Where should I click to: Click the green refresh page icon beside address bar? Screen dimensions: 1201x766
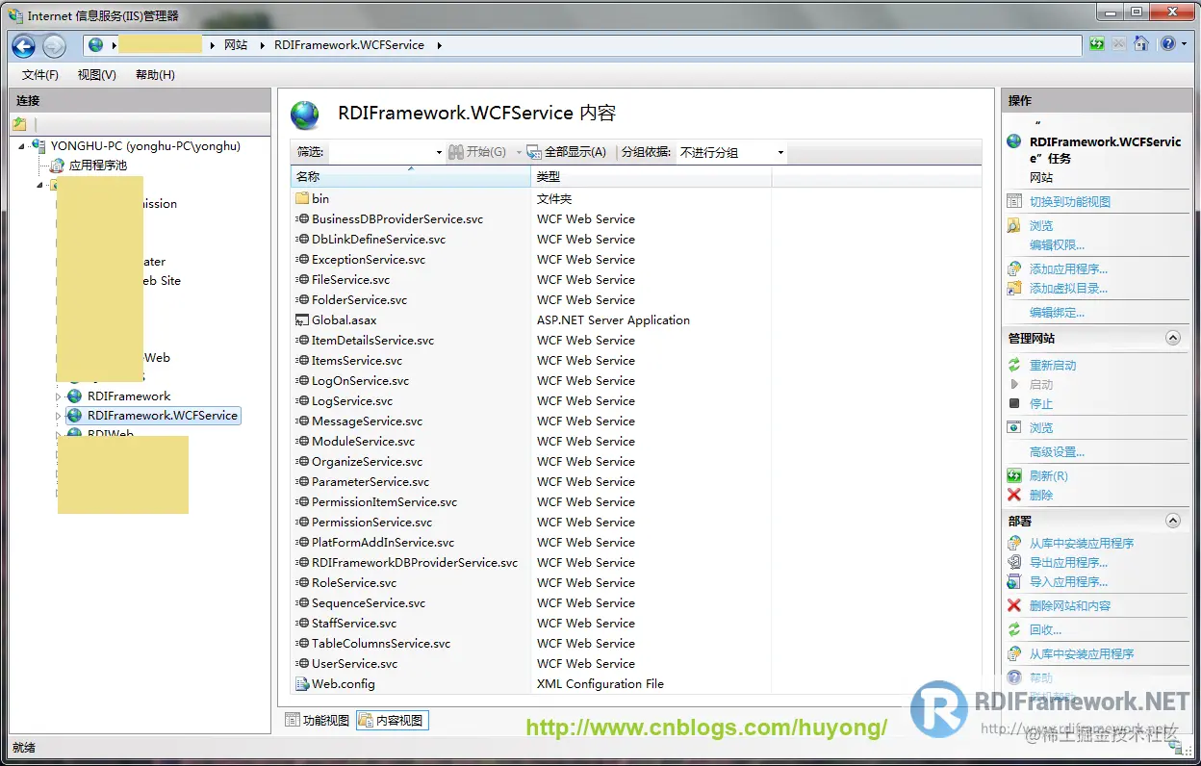(x=1097, y=43)
